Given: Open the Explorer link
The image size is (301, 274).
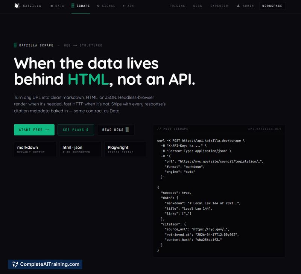Looking at the screenshot, I should [219, 6].
